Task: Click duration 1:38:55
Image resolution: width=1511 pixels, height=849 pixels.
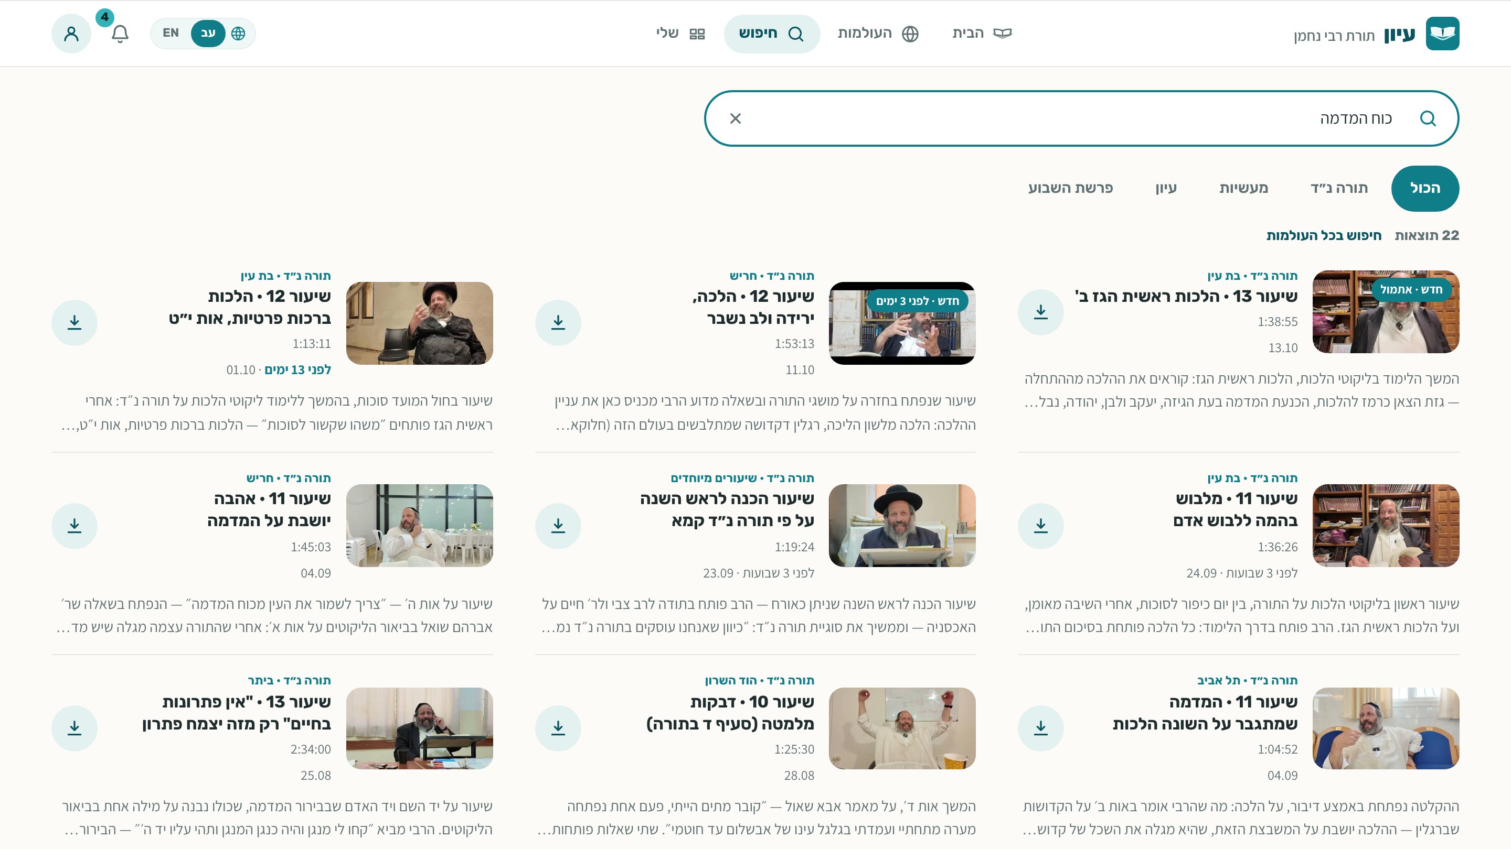Action: pos(1278,322)
